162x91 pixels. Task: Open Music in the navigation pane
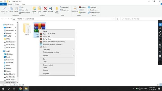pyautogui.click(x=8, y=65)
